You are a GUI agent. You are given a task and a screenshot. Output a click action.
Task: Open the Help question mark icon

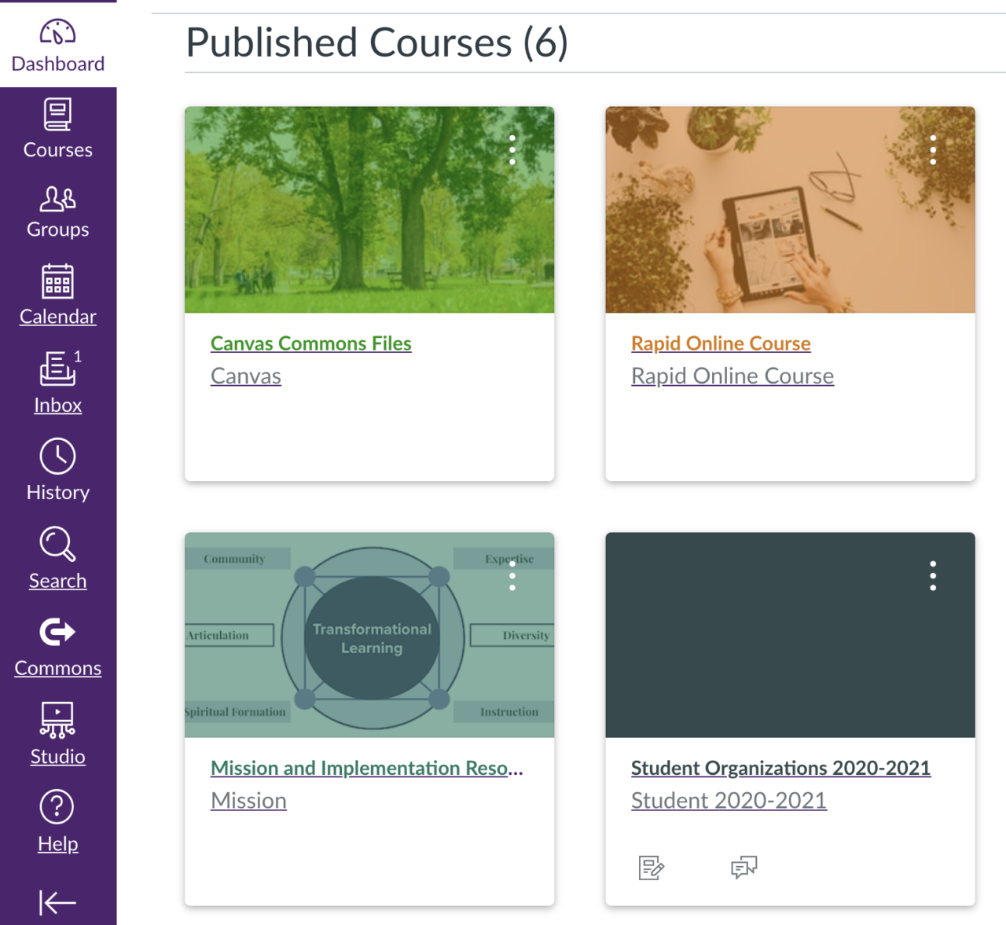[x=57, y=807]
